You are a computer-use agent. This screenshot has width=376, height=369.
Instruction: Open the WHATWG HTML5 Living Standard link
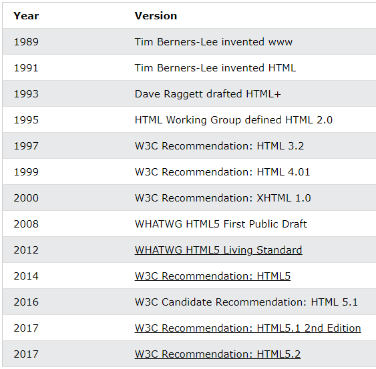pyautogui.click(x=218, y=250)
